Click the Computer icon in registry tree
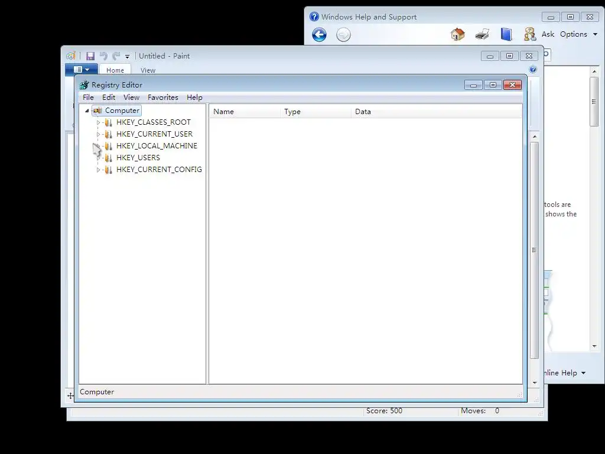The image size is (605, 454). pos(97,111)
